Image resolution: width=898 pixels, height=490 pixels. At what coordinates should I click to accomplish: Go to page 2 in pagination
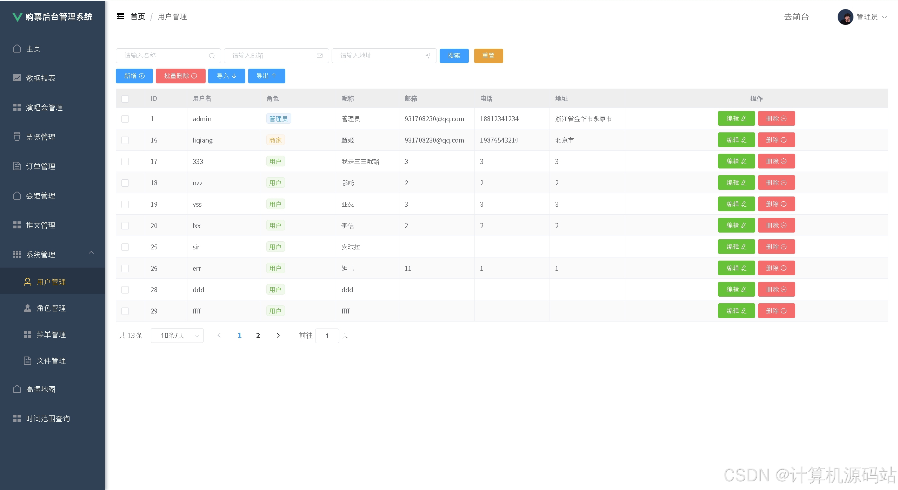pos(258,335)
